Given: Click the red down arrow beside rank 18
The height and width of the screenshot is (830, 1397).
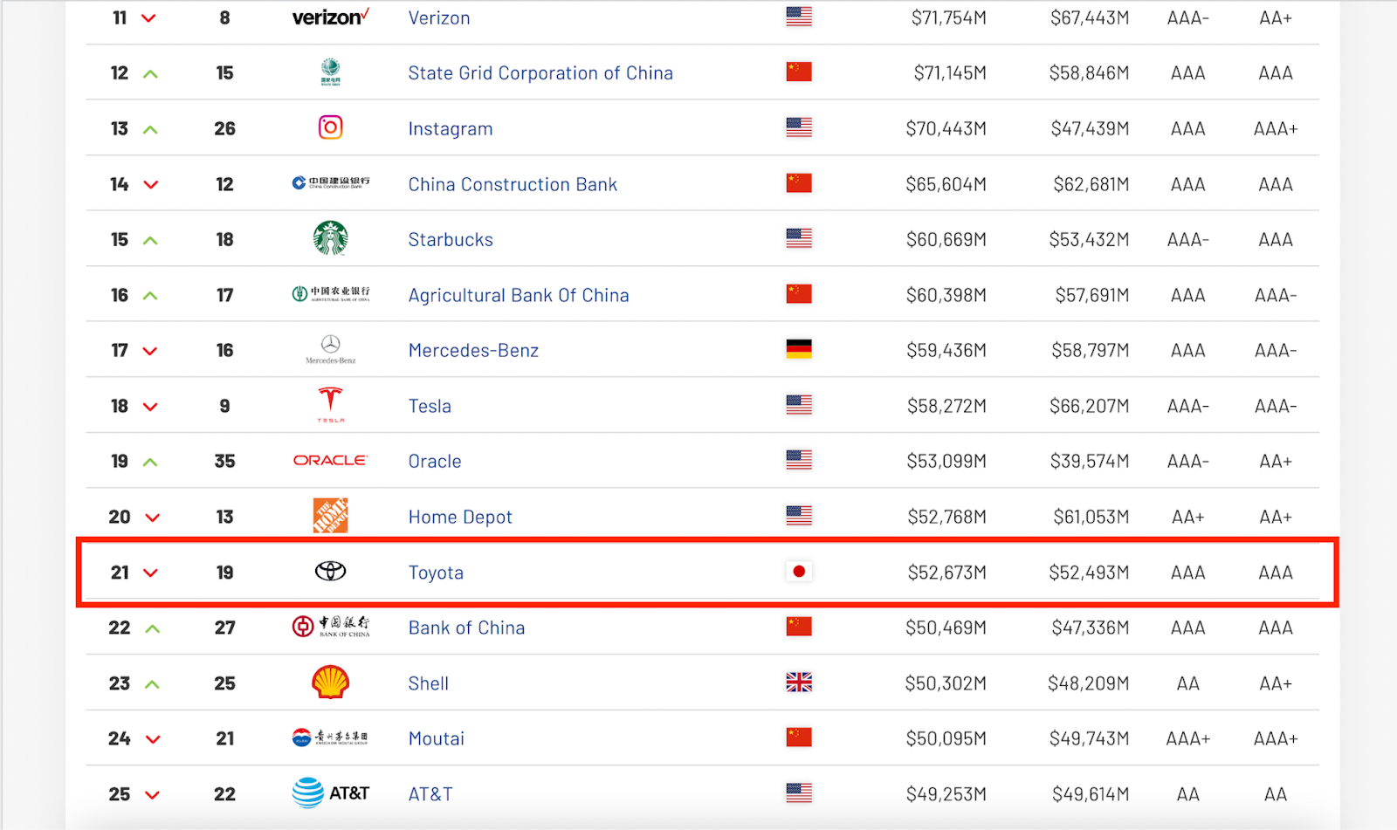Looking at the screenshot, I should coord(150,407).
